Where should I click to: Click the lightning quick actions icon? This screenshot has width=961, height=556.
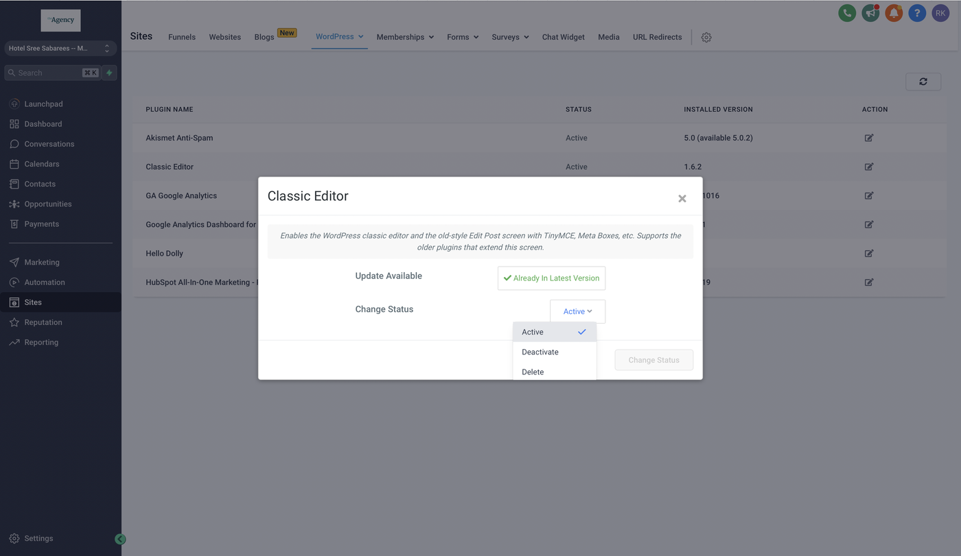pyautogui.click(x=109, y=73)
